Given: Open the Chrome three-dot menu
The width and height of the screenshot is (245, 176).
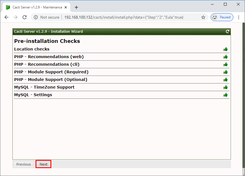Looking at the screenshot, I should [x=239, y=17].
